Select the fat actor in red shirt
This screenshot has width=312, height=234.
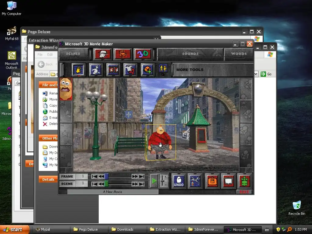click(x=160, y=142)
